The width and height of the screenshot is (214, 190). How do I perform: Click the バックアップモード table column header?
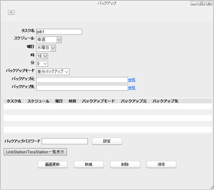coord(98,101)
